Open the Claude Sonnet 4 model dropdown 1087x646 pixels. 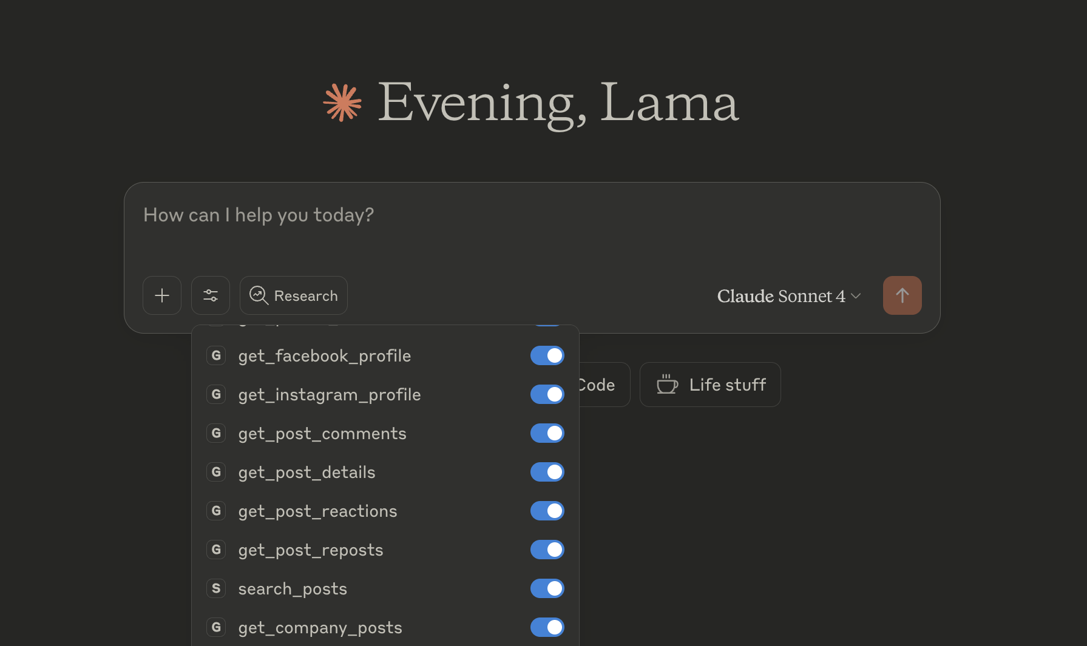coord(788,296)
